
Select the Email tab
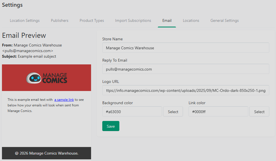click(167, 21)
